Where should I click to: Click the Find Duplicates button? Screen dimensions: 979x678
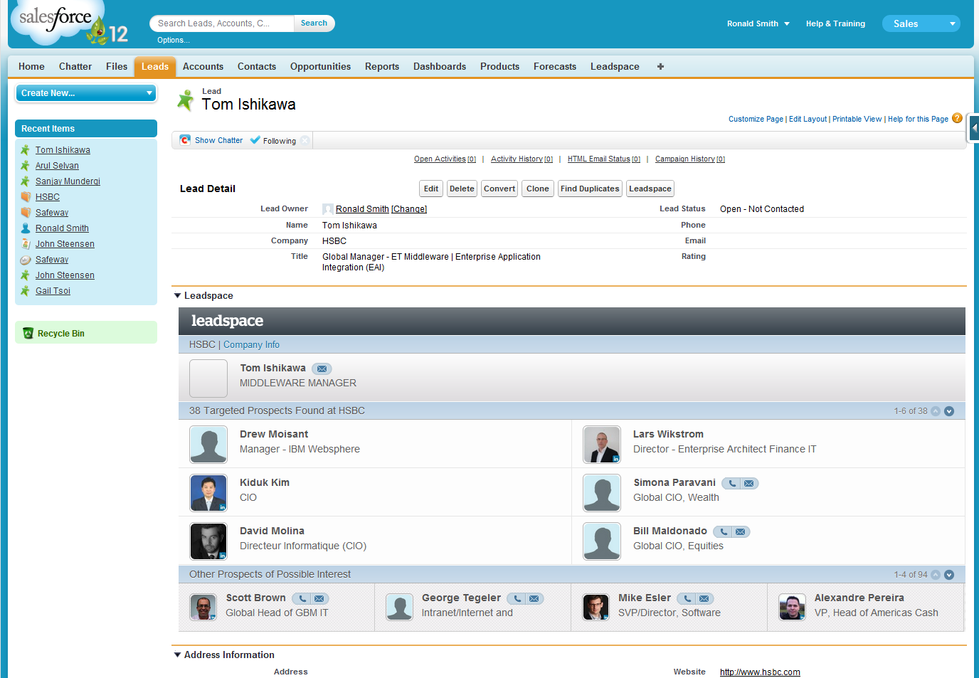click(590, 189)
